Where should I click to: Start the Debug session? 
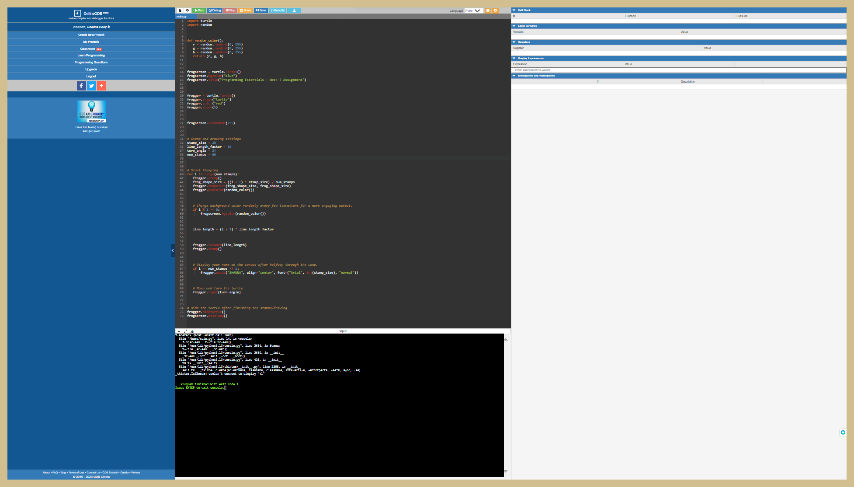pos(215,10)
